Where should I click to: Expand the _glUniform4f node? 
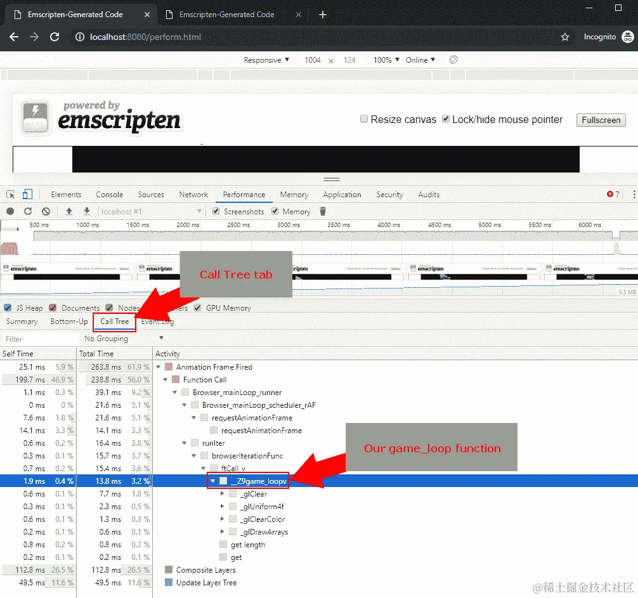(222, 506)
